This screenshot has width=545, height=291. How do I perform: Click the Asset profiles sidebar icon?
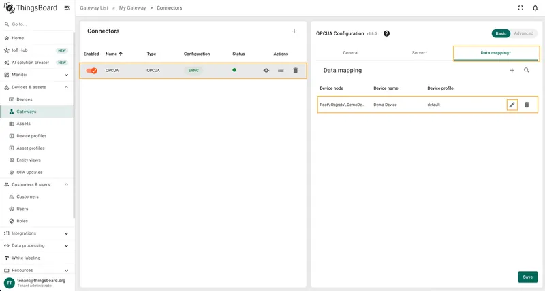click(12, 148)
